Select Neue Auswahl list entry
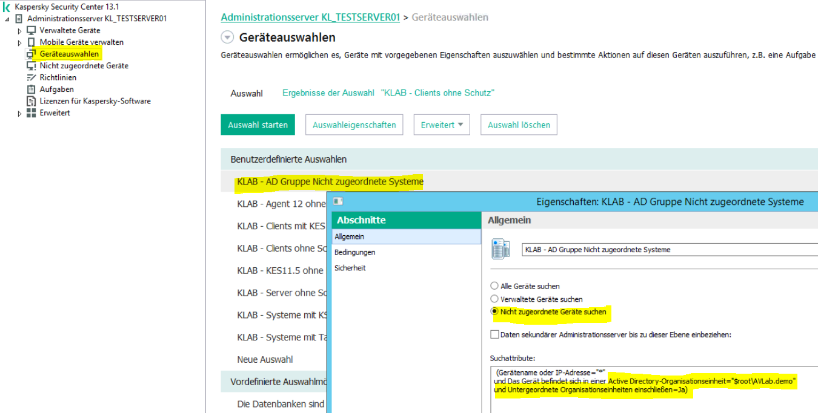The width and height of the screenshot is (818, 413). click(265, 359)
